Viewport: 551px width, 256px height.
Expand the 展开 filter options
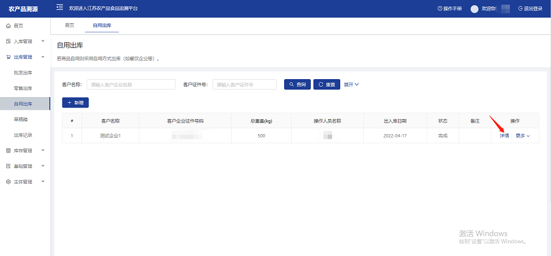tap(351, 84)
